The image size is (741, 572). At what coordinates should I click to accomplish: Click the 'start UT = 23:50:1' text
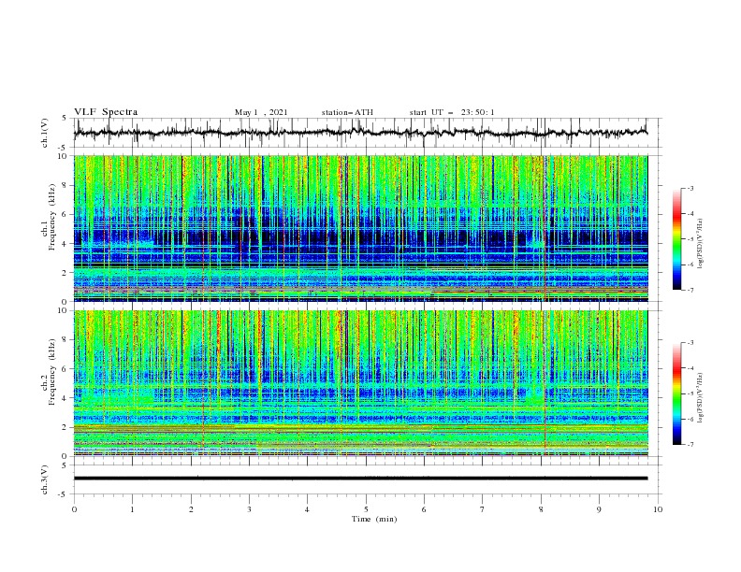pos(452,112)
